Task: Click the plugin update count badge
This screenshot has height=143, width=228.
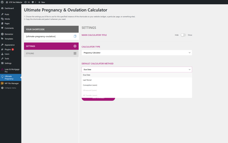Action: point(13,49)
